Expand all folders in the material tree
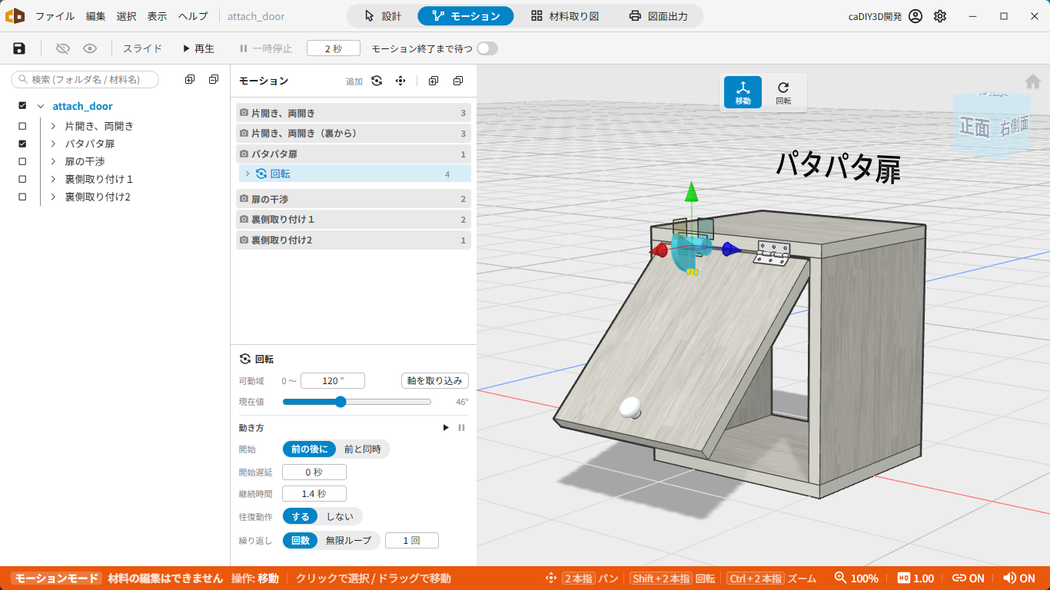The height and width of the screenshot is (590, 1050). [x=190, y=79]
